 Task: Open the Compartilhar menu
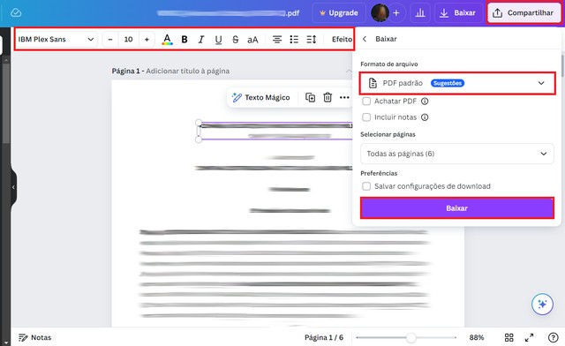(524, 13)
